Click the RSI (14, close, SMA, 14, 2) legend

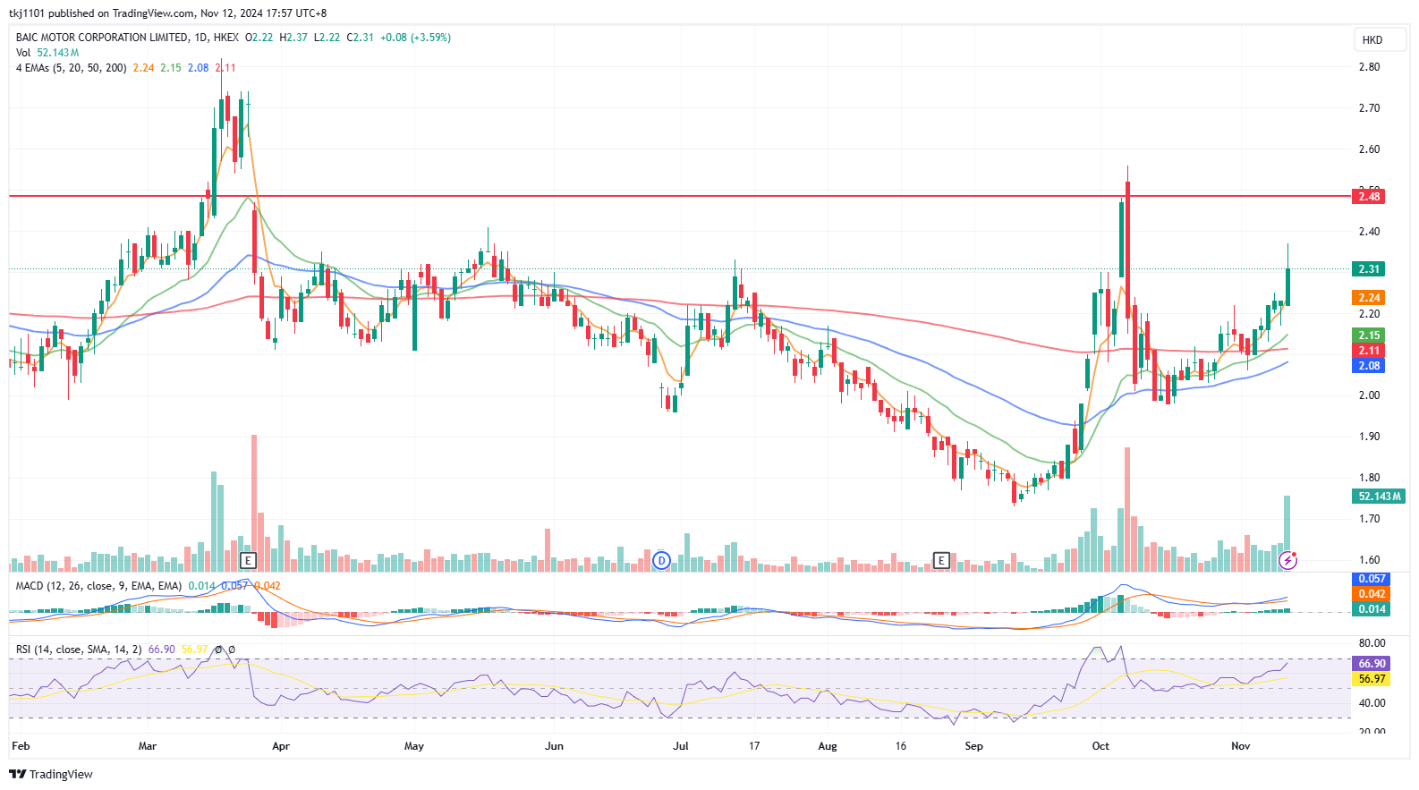pos(79,650)
